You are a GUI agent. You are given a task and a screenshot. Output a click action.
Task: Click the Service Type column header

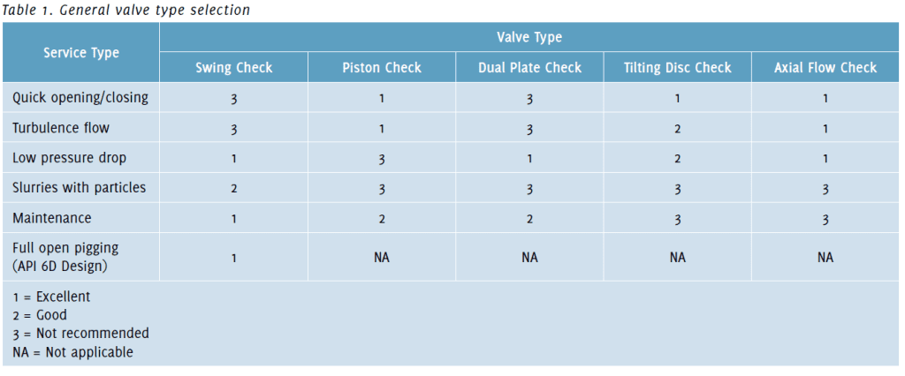pos(81,53)
